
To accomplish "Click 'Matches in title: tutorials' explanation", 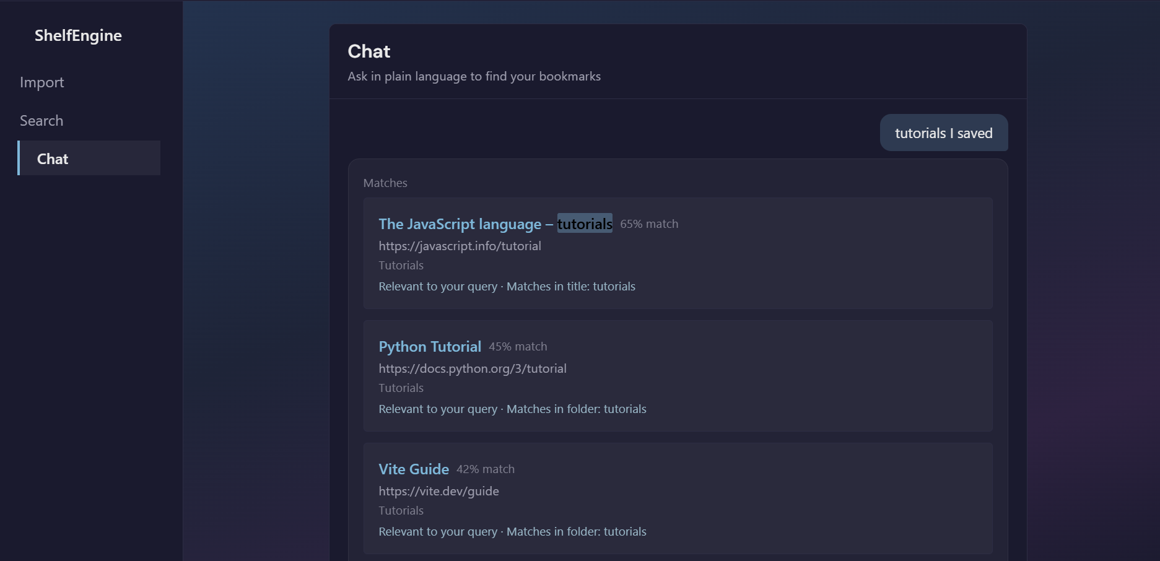I will [571, 287].
